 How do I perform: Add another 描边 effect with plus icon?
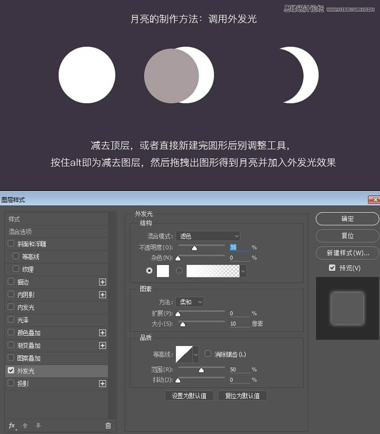tap(102, 282)
